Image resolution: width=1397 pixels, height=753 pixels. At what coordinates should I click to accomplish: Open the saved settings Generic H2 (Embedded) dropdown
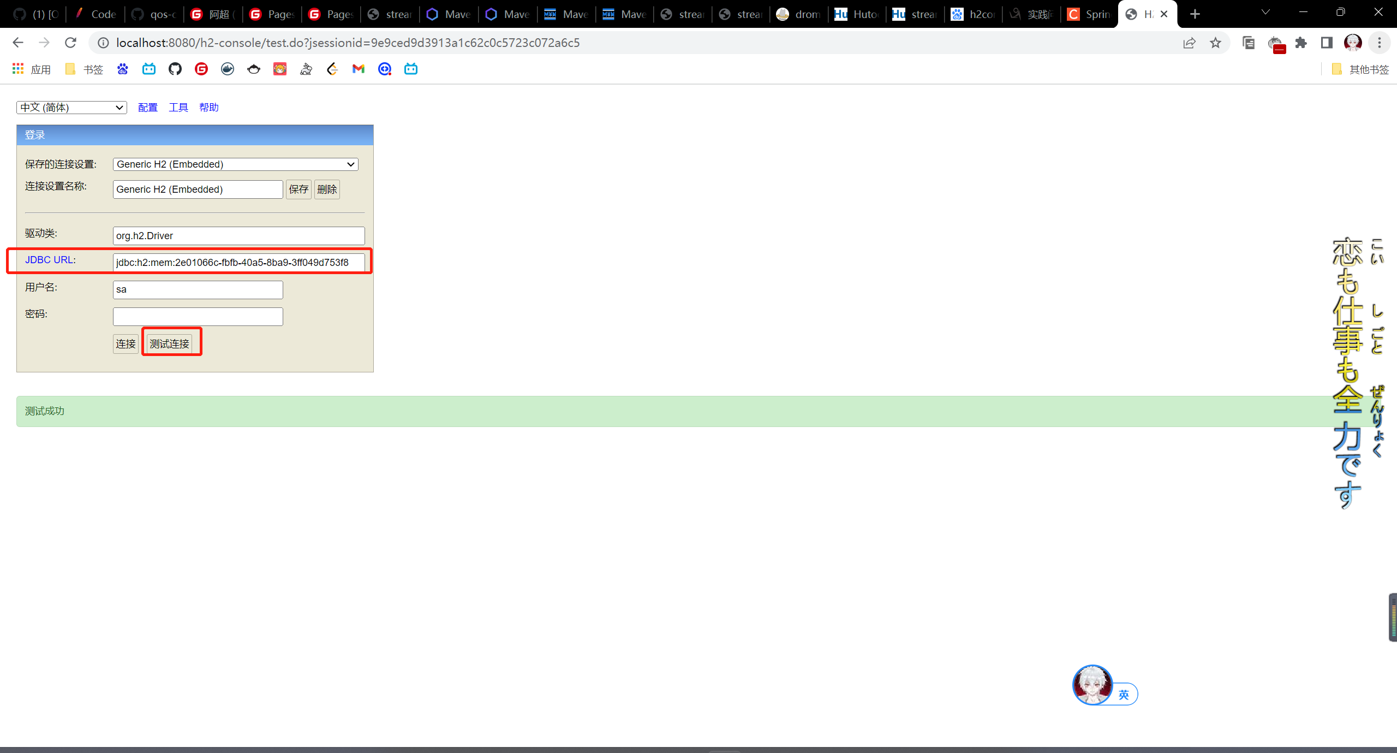[235, 164]
